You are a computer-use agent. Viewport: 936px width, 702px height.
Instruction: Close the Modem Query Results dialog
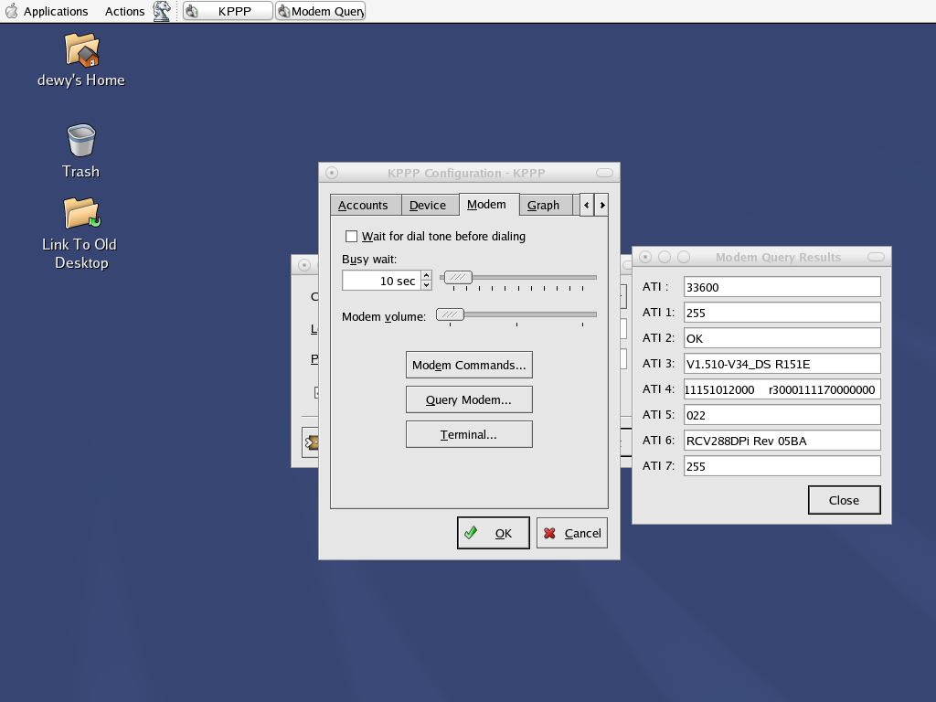(x=844, y=500)
